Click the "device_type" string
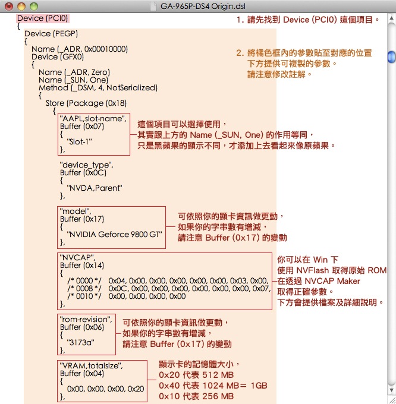This screenshot has width=396, height=404. 86,165
